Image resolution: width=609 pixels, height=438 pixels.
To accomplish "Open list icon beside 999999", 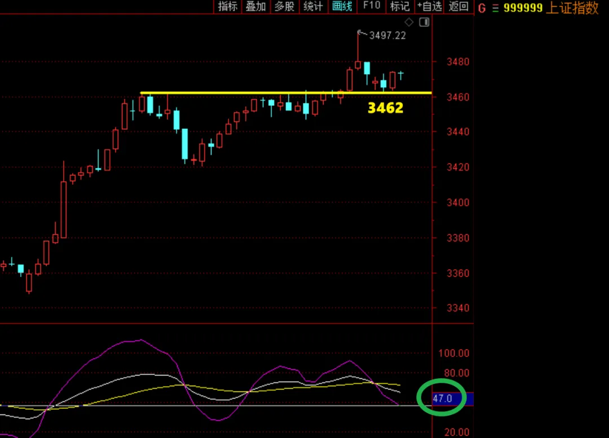I will click(495, 8).
